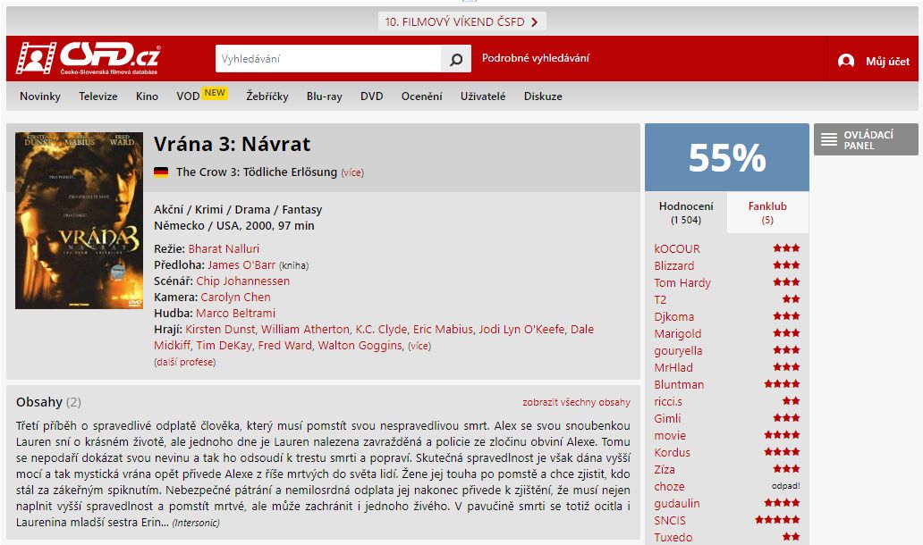Click the search magnifier icon
Image resolution: width=923 pixels, height=545 pixels.
pos(455,59)
